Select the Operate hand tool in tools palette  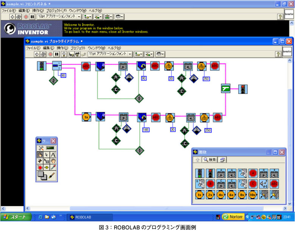(x=40, y=155)
